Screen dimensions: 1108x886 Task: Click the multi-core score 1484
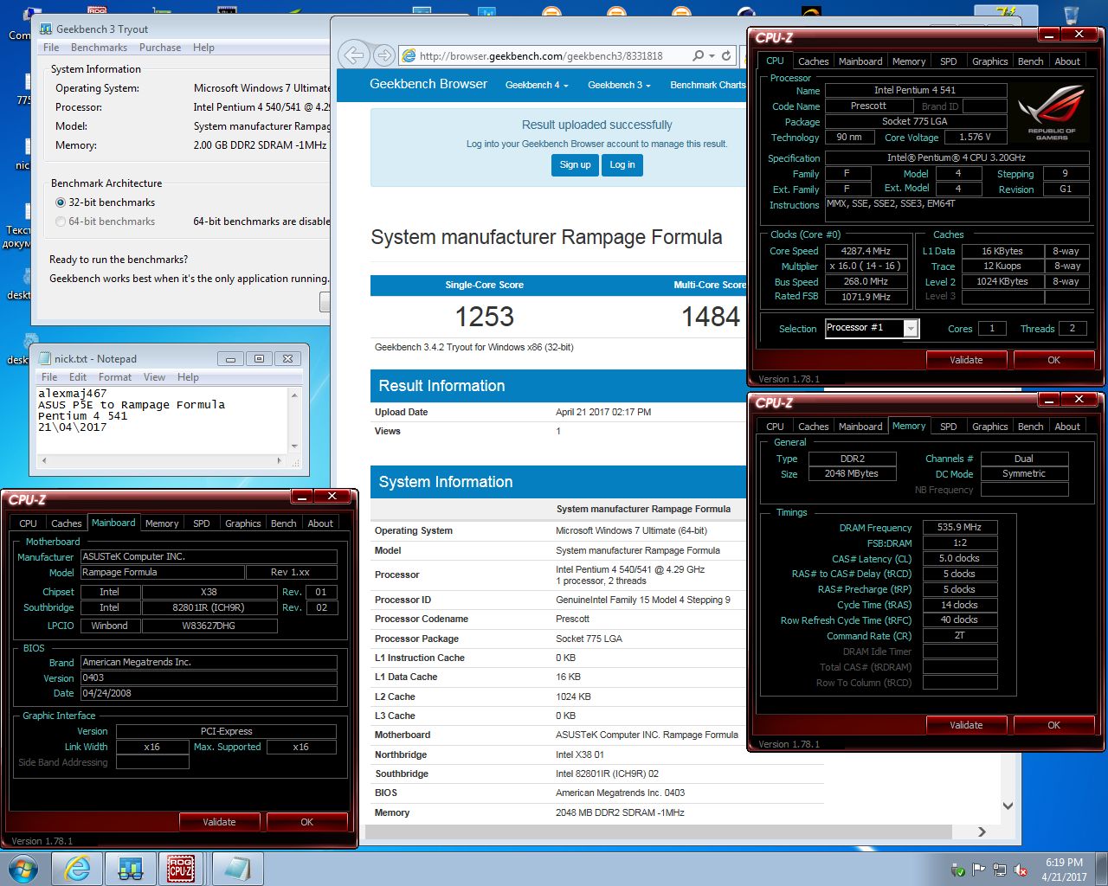711,317
